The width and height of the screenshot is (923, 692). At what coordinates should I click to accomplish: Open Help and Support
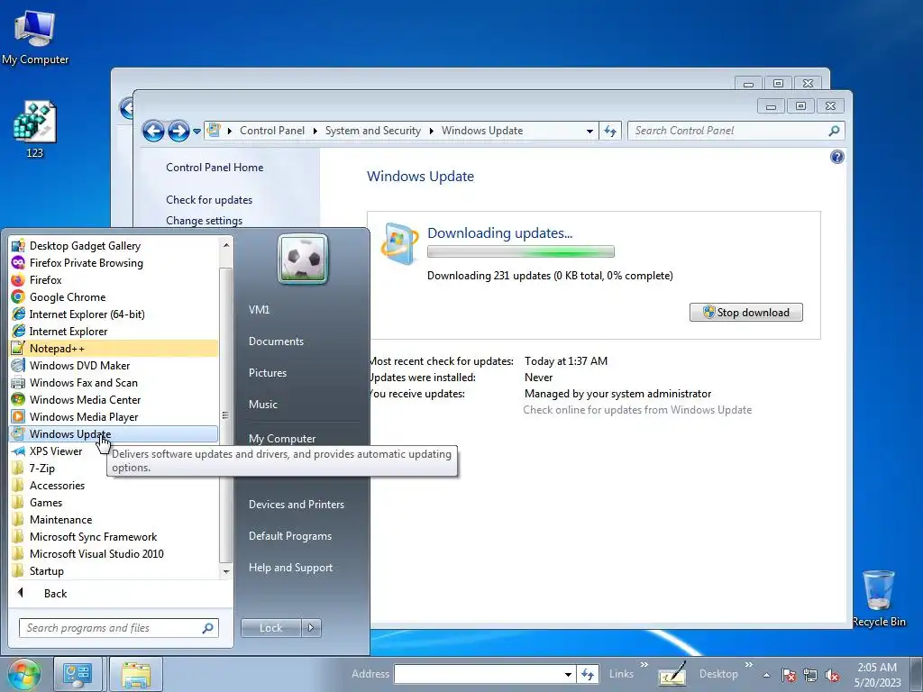click(290, 568)
